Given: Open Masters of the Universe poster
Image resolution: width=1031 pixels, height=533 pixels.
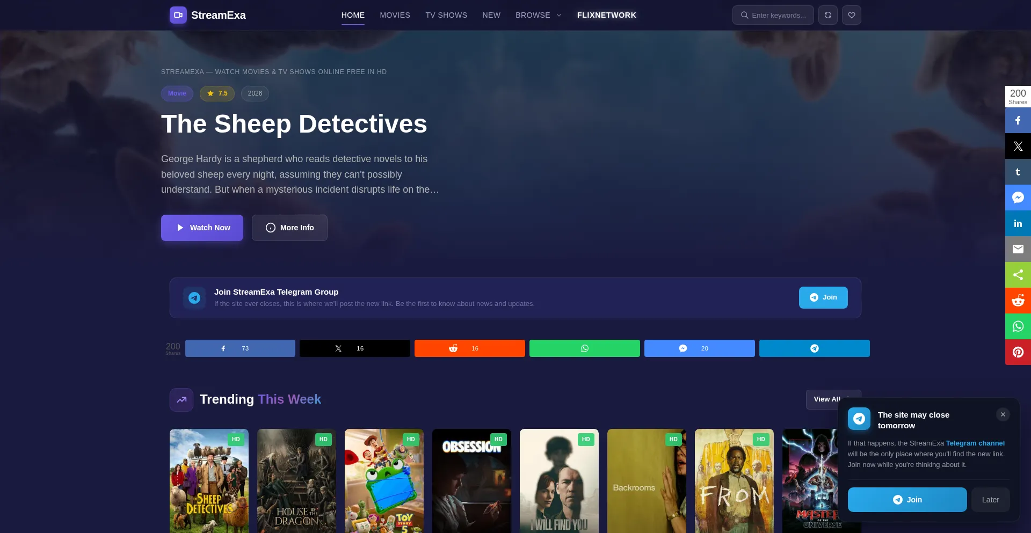Looking at the screenshot, I should [810, 481].
